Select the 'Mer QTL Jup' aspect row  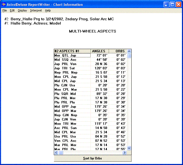72,55
